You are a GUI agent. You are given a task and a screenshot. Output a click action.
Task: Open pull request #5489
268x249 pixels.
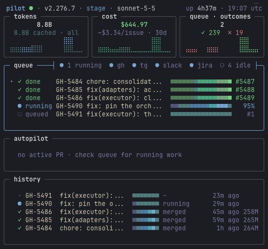[x=245, y=98]
